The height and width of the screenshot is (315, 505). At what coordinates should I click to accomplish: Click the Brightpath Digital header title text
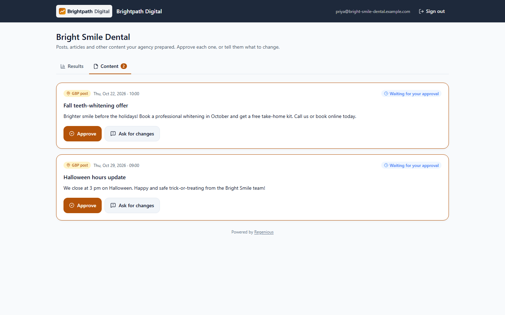[x=139, y=11]
